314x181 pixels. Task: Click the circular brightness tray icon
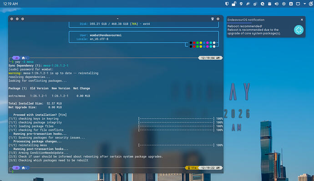click(x=284, y=4)
